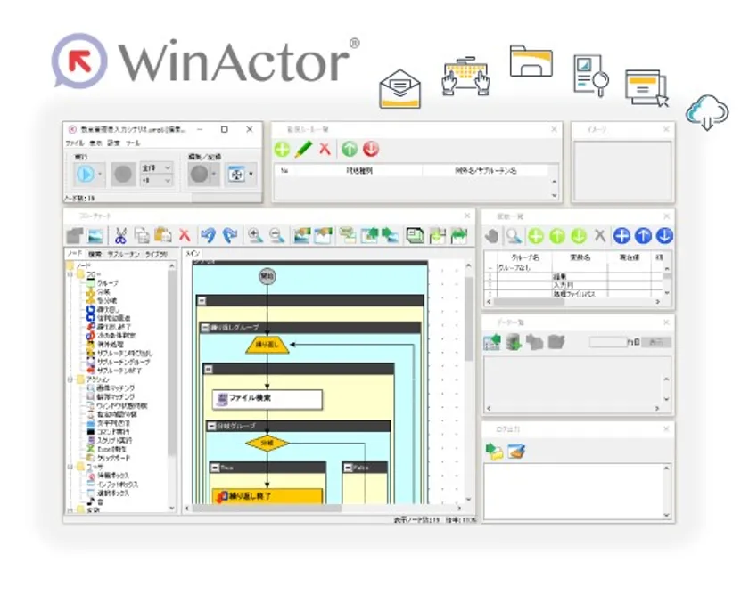Start scenario with the blue play button
This screenshot has width=749, height=595.
tap(85, 175)
